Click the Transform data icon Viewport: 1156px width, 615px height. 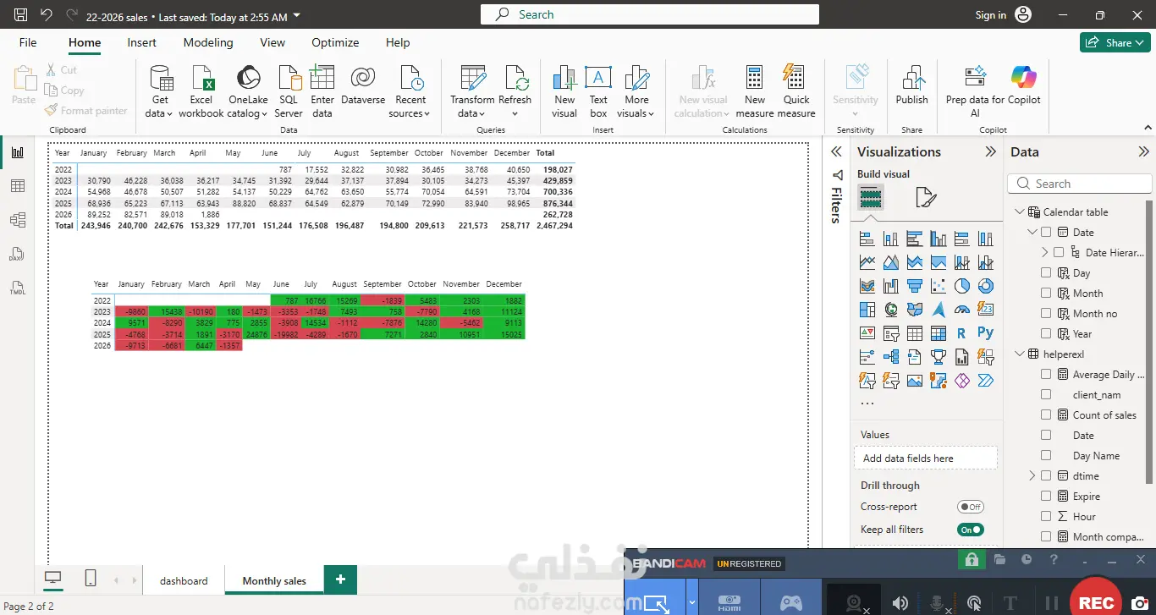click(x=472, y=78)
